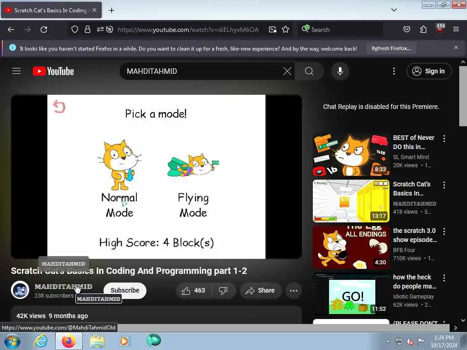Image resolution: width=467 pixels, height=350 pixels.
Task: Click the site security padlock icon
Action: point(87,30)
